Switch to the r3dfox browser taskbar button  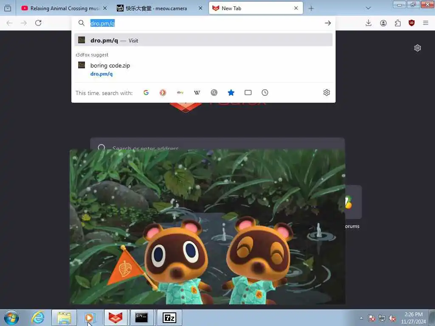pyautogui.click(x=116, y=318)
